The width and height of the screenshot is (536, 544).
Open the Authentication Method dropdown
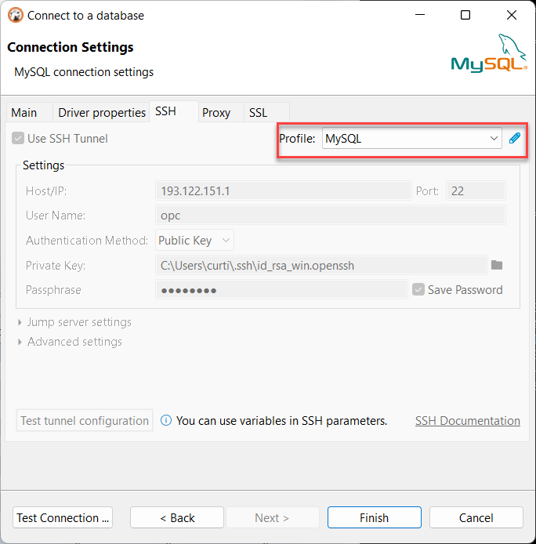point(194,241)
